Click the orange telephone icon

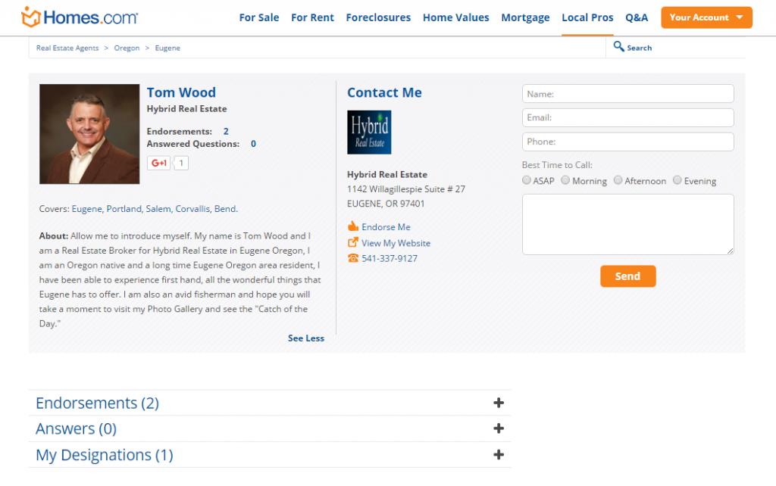(x=353, y=258)
